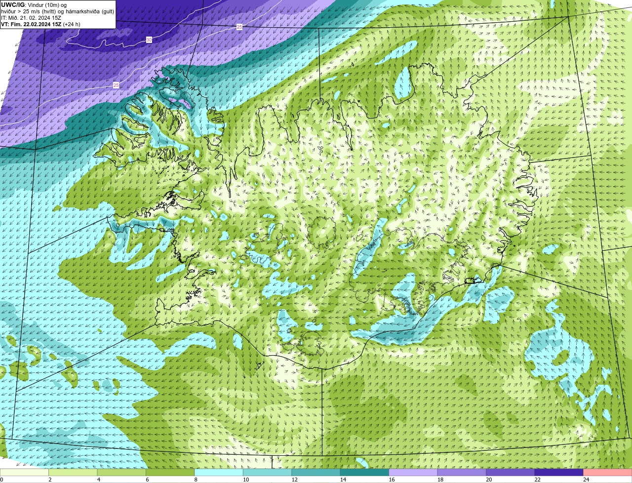Click the teal 12–14 m/s legend swatch
Viewport: 632px width, 483px height.
click(316, 472)
